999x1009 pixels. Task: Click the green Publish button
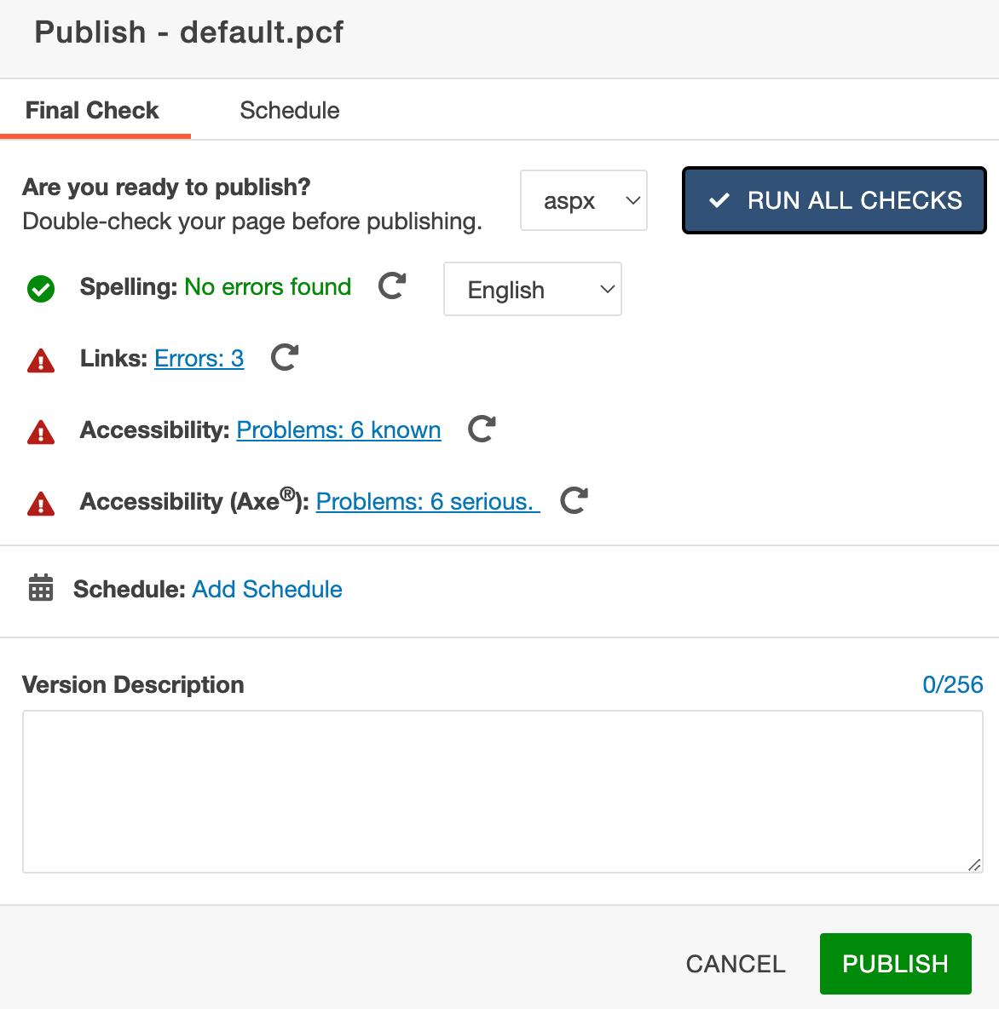[x=895, y=963]
